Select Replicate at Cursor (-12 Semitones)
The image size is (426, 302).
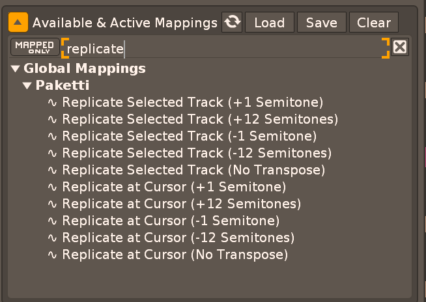(178, 238)
